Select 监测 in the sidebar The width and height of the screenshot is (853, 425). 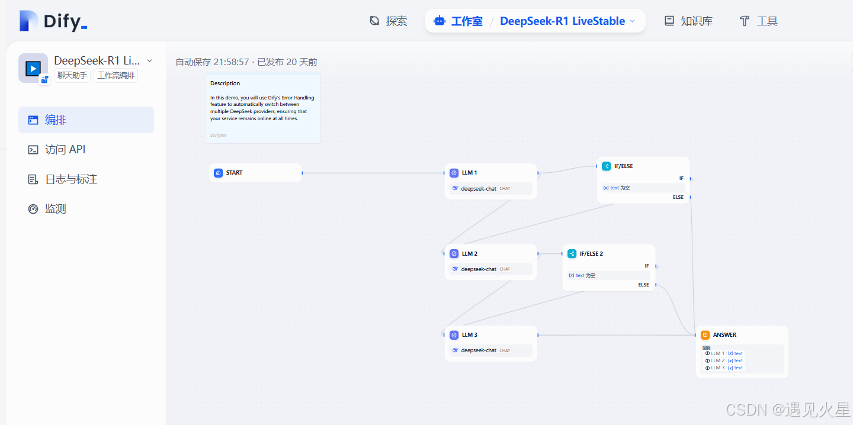(x=86, y=208)
